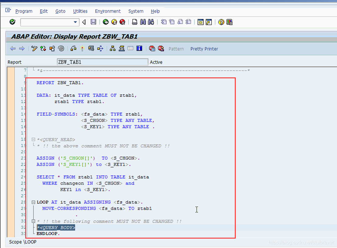Click the Report name field ZBW_TAB1
Image resolution: width=337 pixels, height=248 pixels.
point(102,62)
